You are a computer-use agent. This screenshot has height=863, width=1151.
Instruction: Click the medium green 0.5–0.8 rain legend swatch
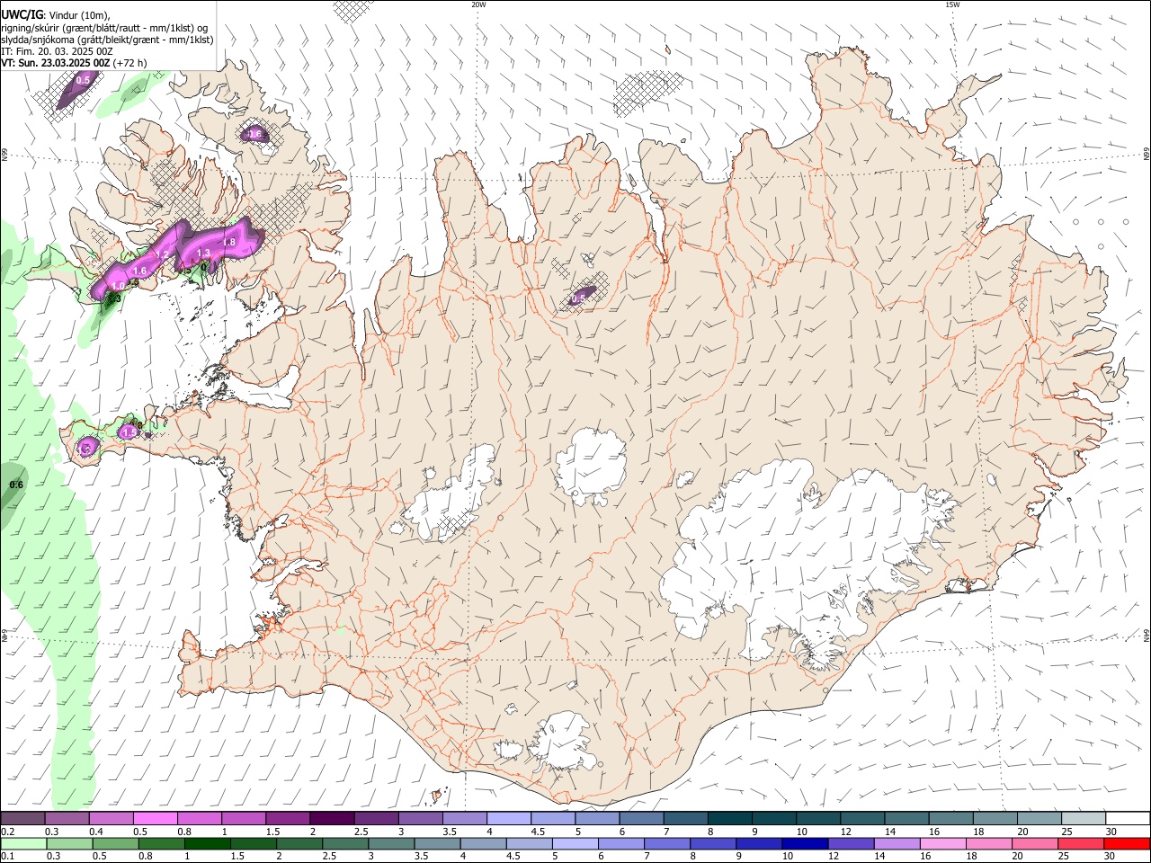(115, 843)
